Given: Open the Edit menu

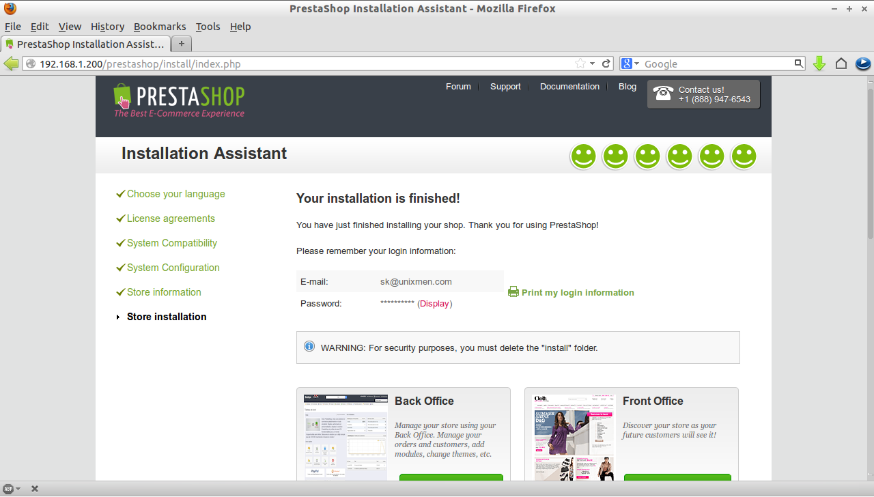Looking at the screenshot, I should (x=40, y=27).
